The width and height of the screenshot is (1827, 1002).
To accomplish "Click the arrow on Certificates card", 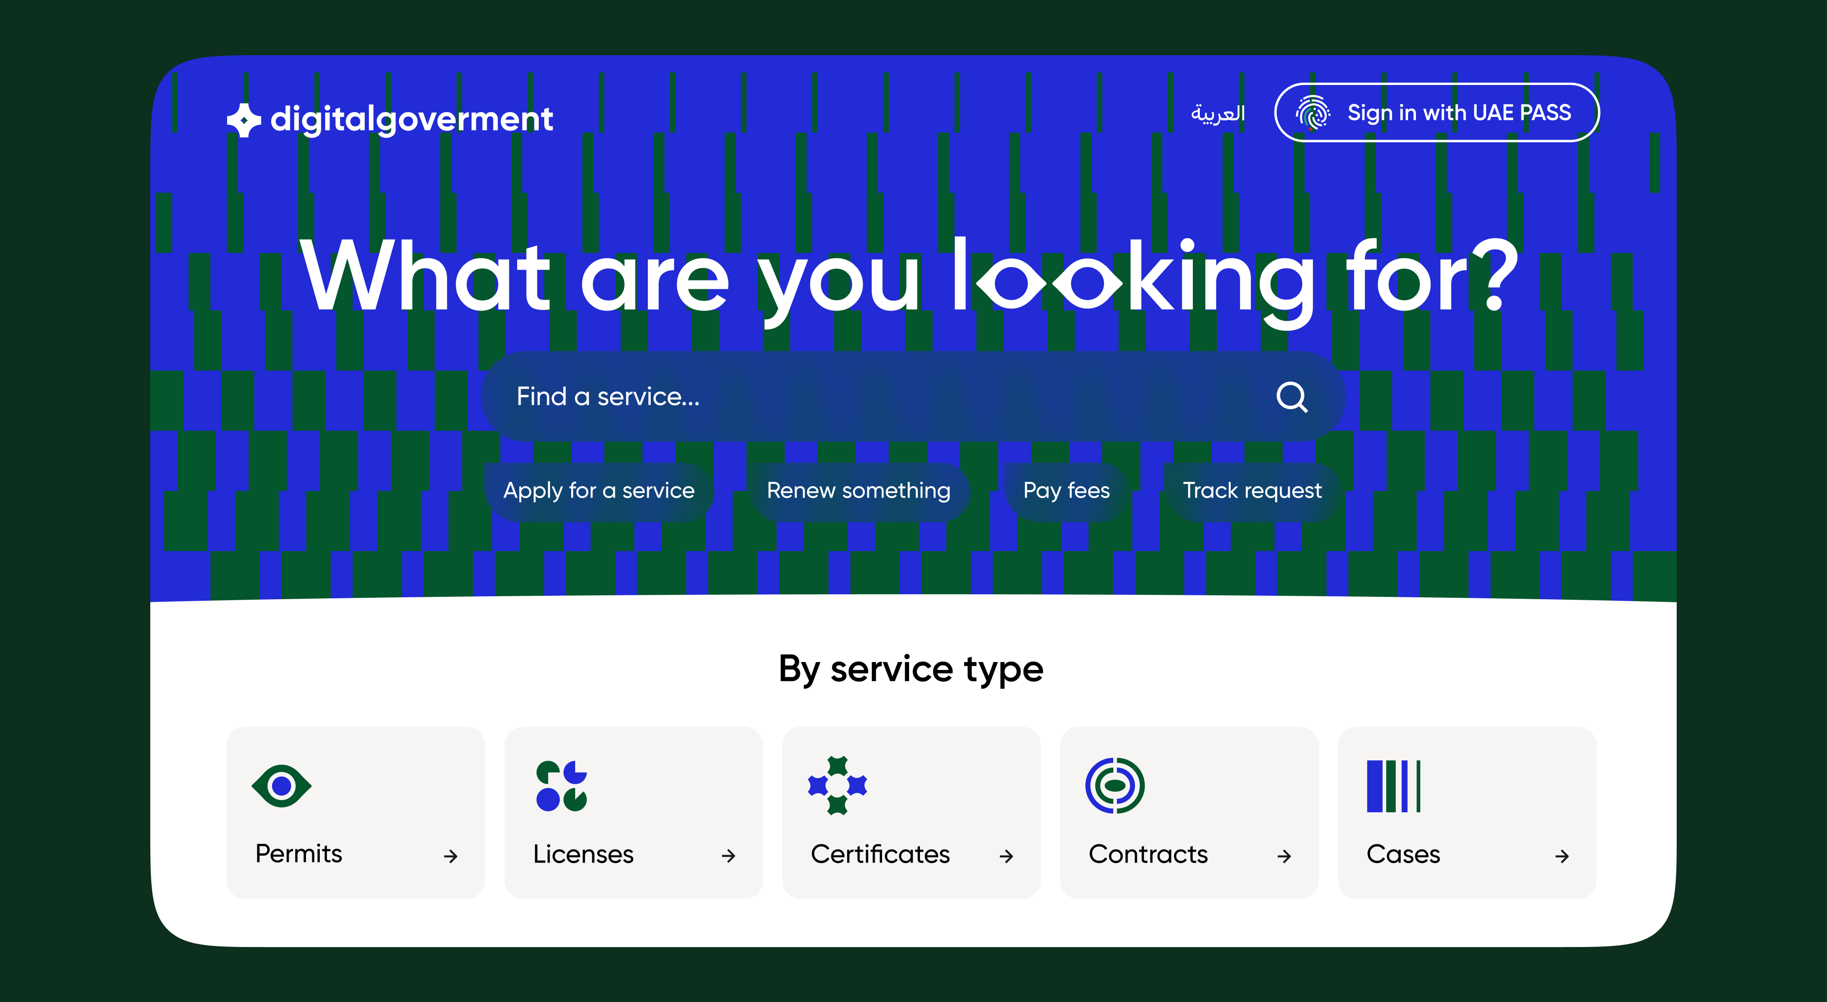I will 1006,857.
